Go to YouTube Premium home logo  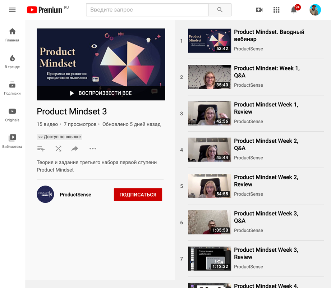pos(45,10)
